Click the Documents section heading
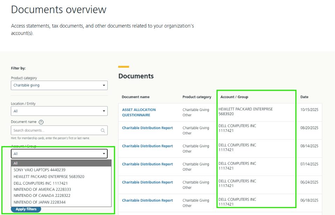 136,76
